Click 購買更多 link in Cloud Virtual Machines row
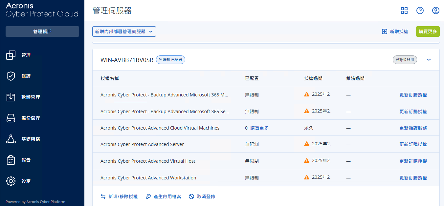This screenshot has height=206, width=444. pos(259,128)
